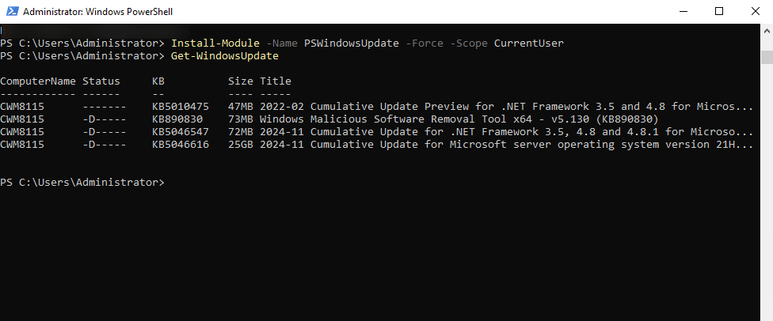773x321 pixels.
Task: Click the empty scrollbar track below the thumb
Action: 767,192
